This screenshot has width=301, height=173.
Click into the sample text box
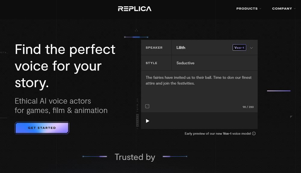pos(199,92)
